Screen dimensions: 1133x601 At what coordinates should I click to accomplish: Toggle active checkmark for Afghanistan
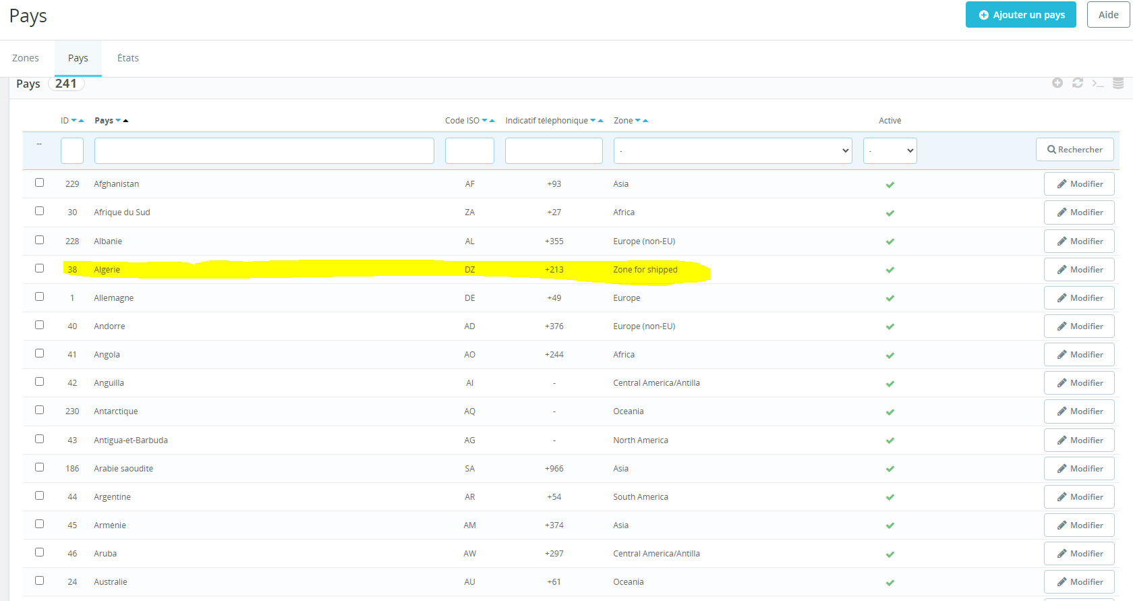click(890, 184)
